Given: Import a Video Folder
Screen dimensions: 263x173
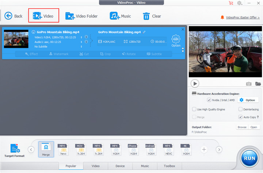Looking at the screenshot, I should (x=81, y=16).
